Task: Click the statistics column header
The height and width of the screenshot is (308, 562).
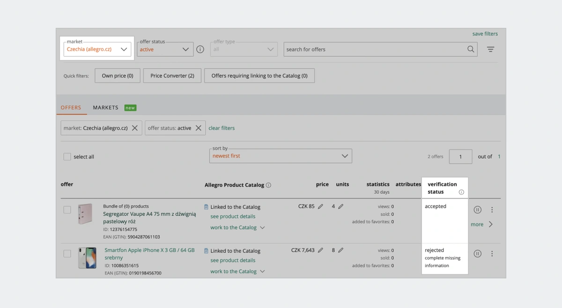Action: pos(378,184)
